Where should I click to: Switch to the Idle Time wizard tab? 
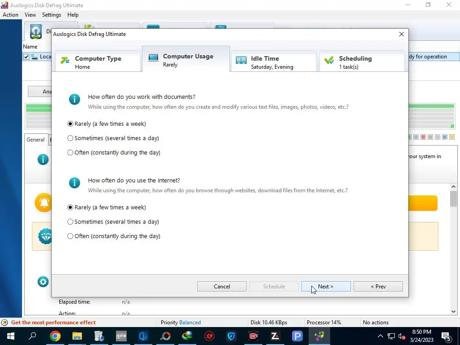tap(274, 61)
